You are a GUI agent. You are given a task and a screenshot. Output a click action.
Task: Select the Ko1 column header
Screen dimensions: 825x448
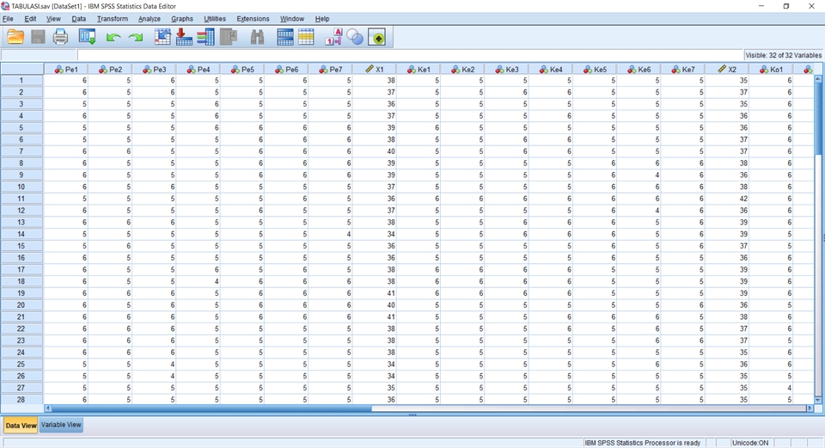pyautogui.click(x=772, y=69)
